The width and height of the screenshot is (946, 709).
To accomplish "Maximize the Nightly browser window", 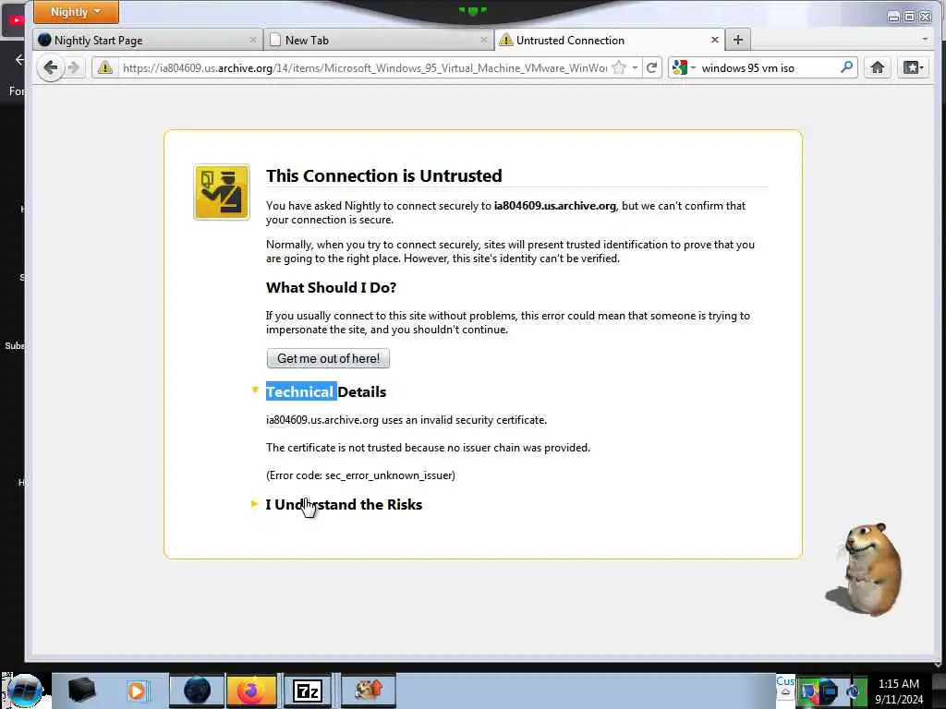I will click(909, 17).
